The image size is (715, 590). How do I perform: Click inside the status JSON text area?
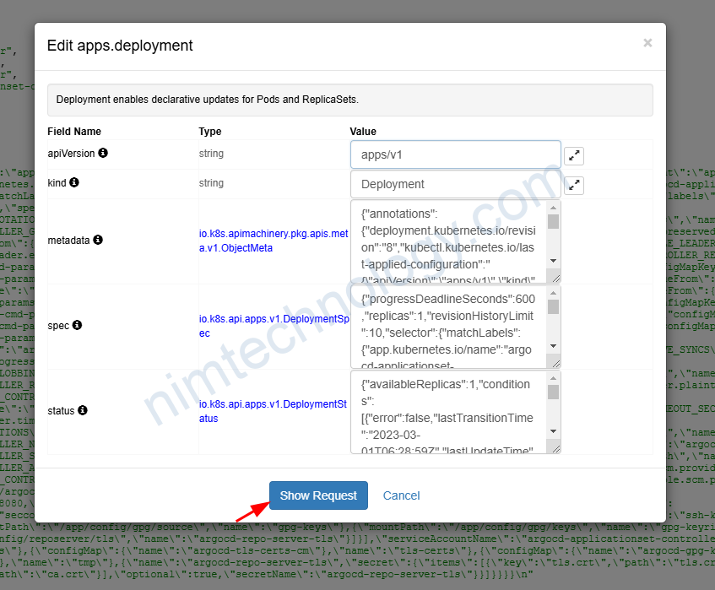447,412
